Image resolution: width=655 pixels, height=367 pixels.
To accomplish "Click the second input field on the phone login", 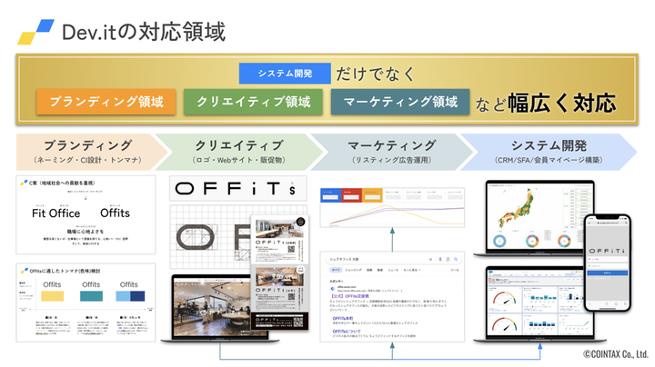I will click(x=607, y=265).
